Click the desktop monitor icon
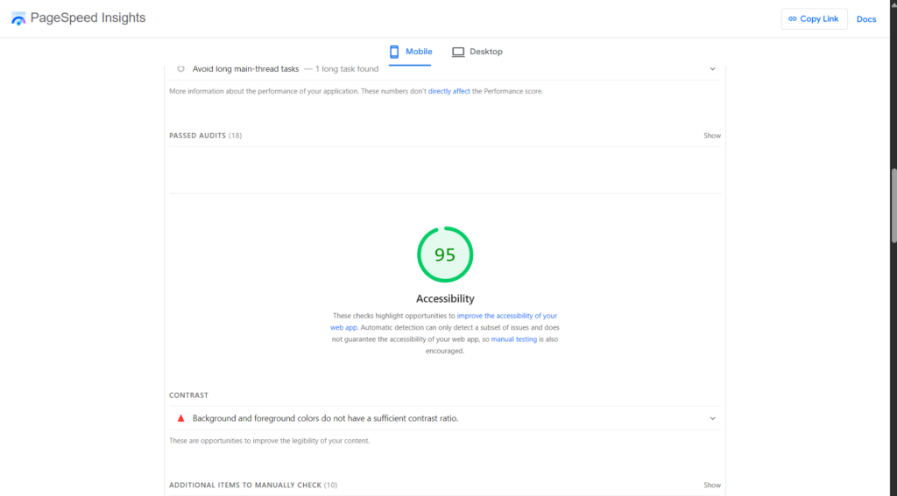Screen dimensions: 897x496 click(458, 52)
